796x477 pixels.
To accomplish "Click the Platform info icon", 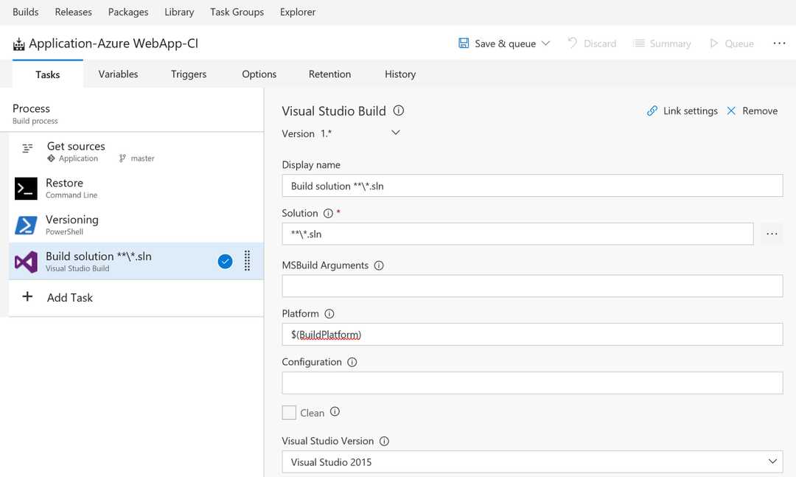I will pyautogui.click(x=329, y=314).
